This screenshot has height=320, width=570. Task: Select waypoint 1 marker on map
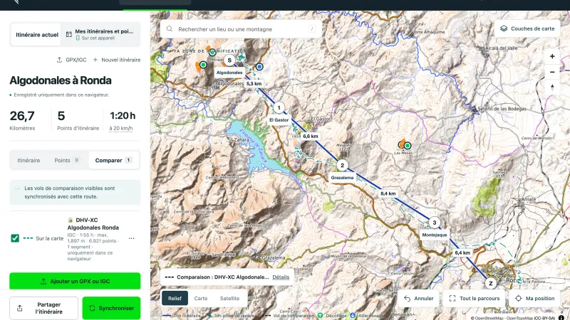[279, 108]
